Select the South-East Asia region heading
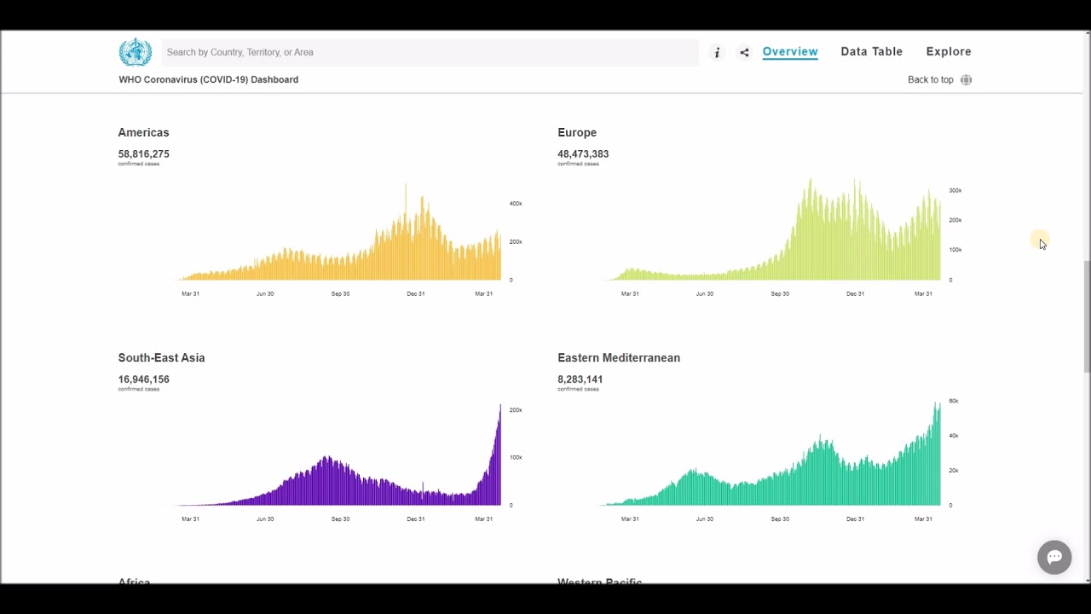Viewport: 1091px width, 614px height. pyautogui.click(x=161, y=357)
